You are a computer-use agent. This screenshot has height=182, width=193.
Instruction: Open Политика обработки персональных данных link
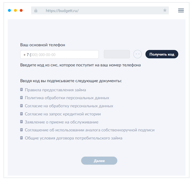[67, 98]
